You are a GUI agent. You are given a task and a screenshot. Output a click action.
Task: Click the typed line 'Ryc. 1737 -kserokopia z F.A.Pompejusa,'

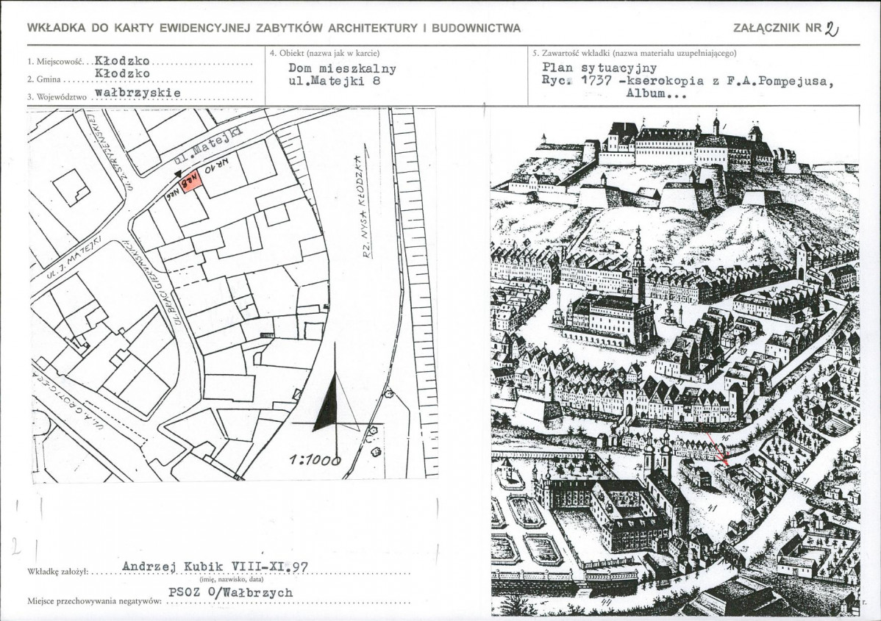tap(688, 81)
